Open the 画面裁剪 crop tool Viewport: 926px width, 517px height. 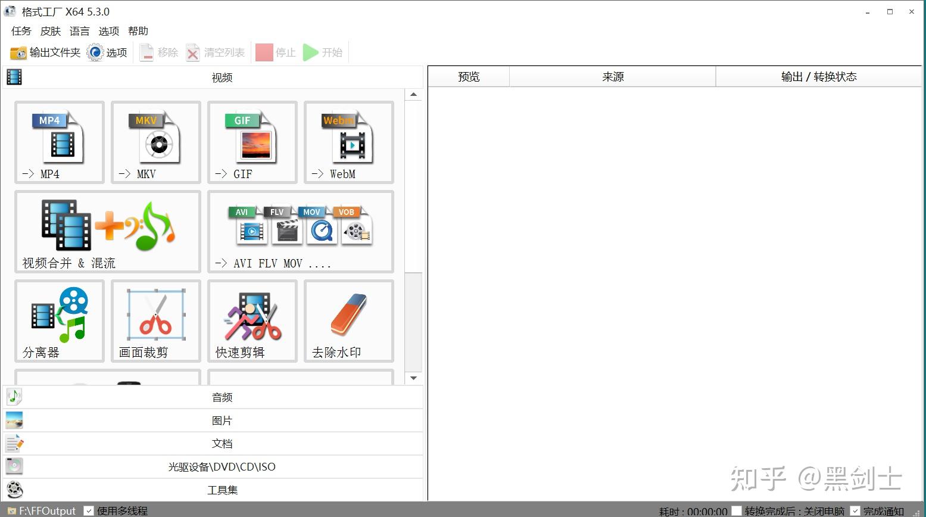[x=156, y=321]
